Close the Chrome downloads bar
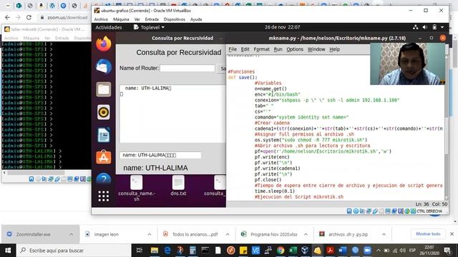The width and height of the screenshot is (458, 257). pyautogui.click(x=452, y=234)
